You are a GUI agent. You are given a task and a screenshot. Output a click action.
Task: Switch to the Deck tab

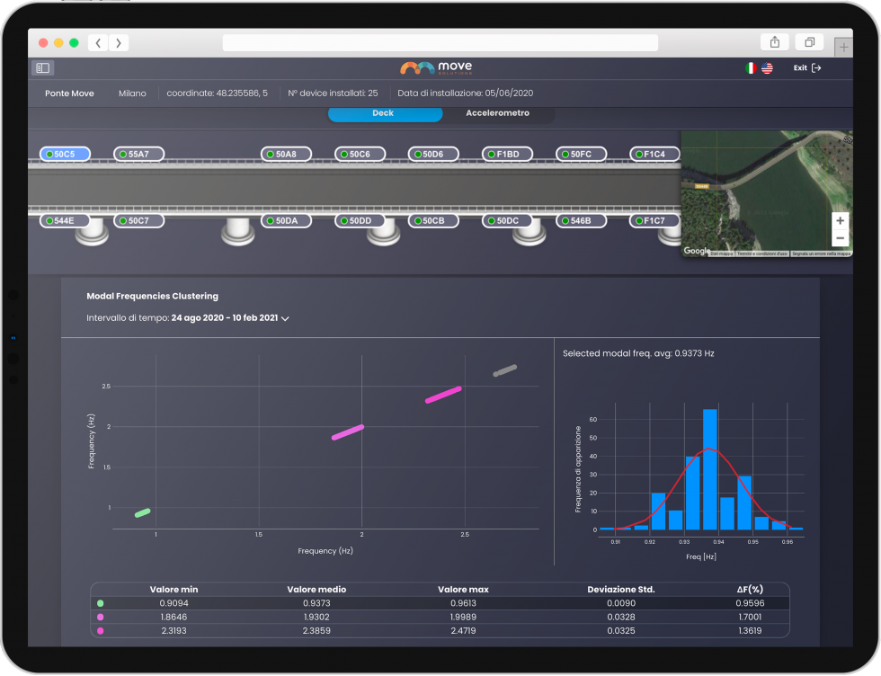point(384,113)
